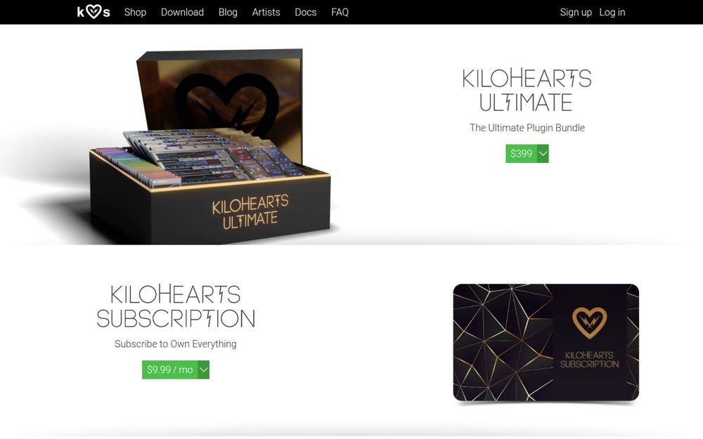Click the black heart emblem on box lid

click(226, 100)
